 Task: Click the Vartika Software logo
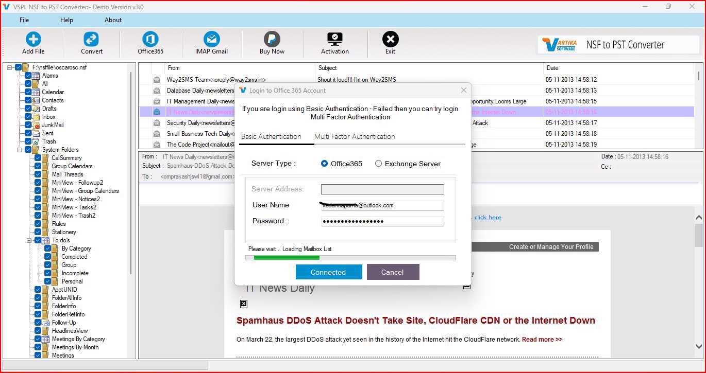[560, 44]
